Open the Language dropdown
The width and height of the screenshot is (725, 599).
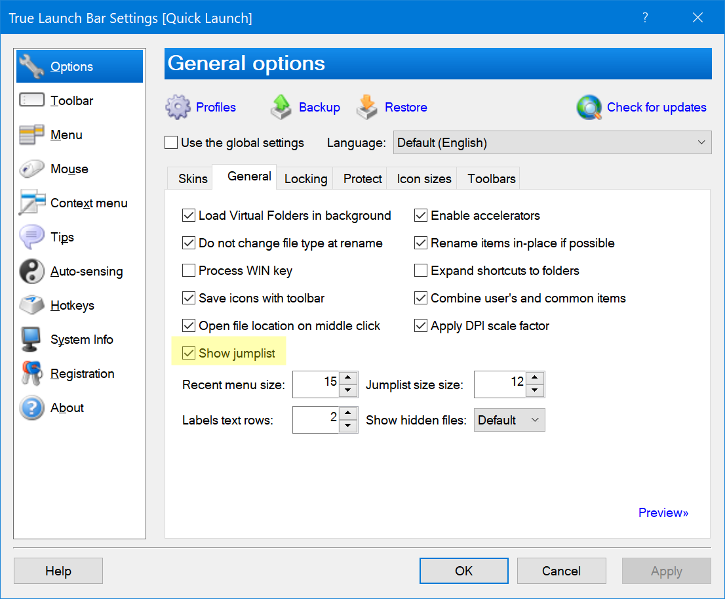point(552,142)
